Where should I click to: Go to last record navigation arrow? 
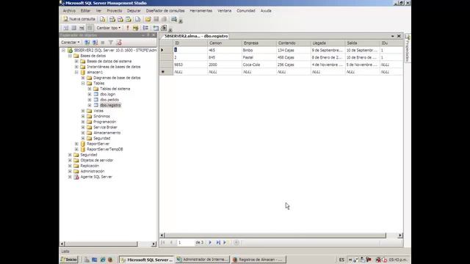(x=218, y=243)
